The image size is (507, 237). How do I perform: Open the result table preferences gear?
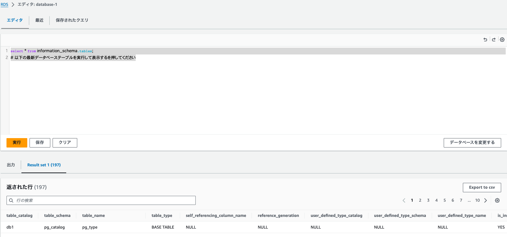(x=497, y=200)
